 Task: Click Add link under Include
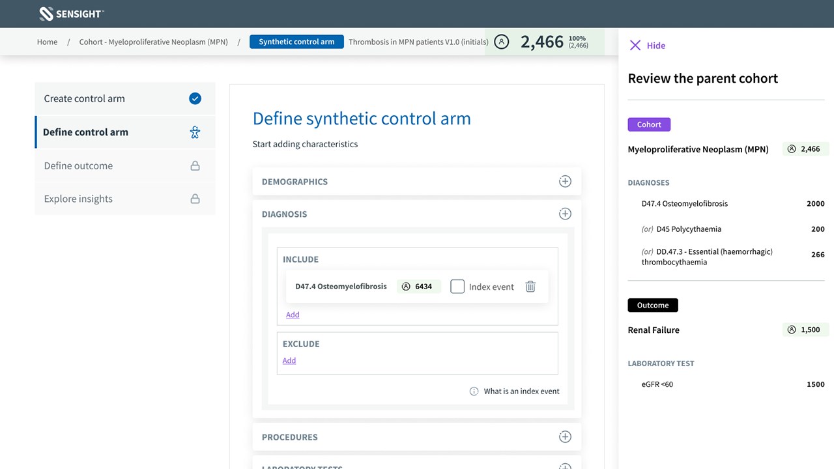(293, 315)
